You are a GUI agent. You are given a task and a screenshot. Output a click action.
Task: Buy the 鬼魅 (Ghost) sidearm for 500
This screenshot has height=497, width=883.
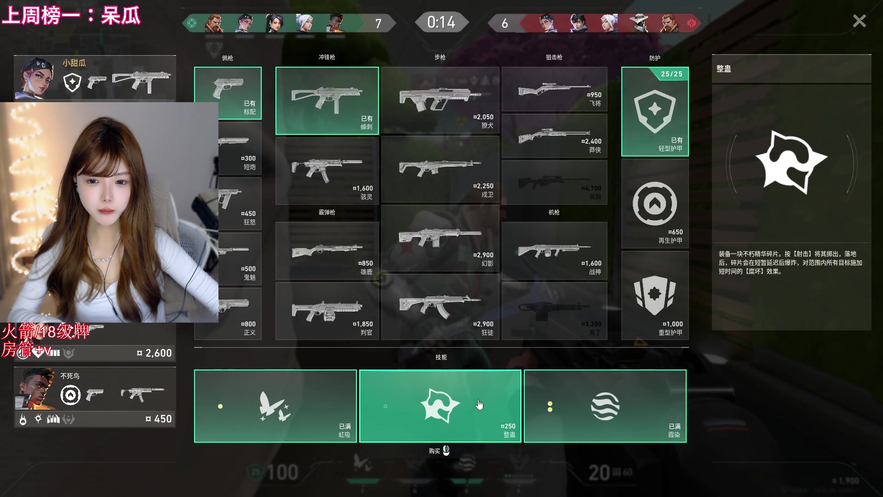pyautogui.click(x=240, y=259)
